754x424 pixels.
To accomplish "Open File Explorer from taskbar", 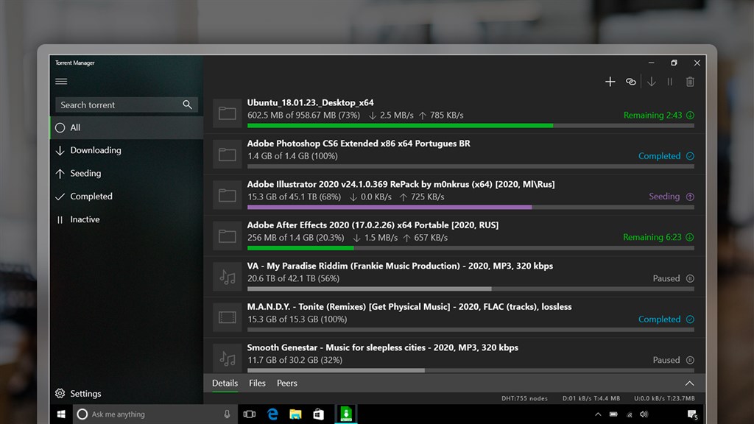I will click(295, 414).
